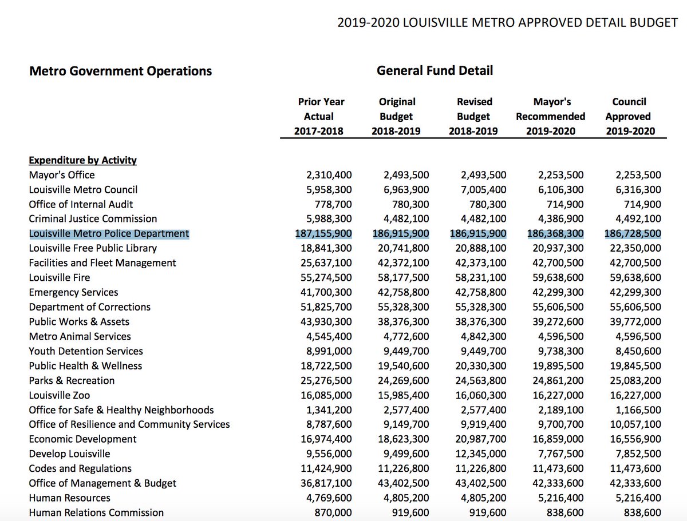This screenshot has width=687, height=521.
Task: Click the 'Department of Corrections' row label
Action: click(89, 307)
